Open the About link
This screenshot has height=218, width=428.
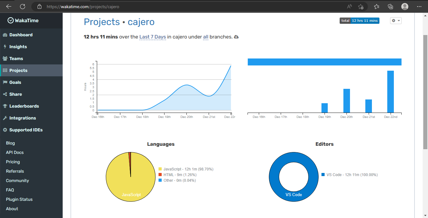pyautogui.click(x=12, y=209)
